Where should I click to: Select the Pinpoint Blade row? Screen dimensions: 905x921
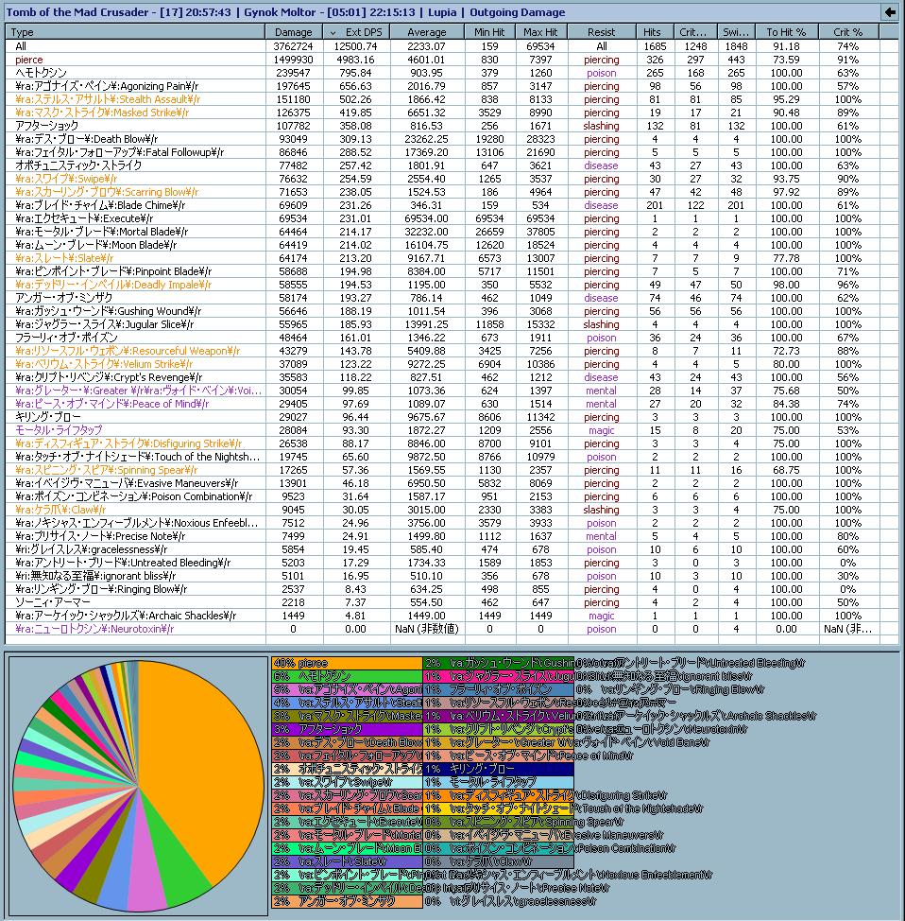pos(452,271)
